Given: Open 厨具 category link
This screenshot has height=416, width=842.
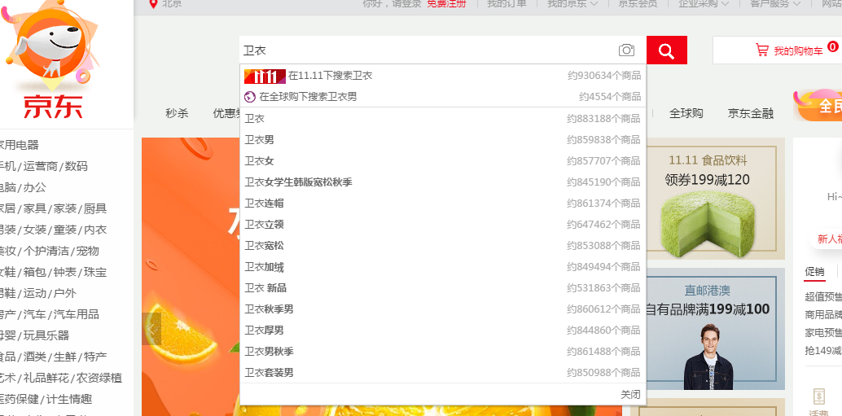Looking at the screenshot, I should [x=95, y=208].
